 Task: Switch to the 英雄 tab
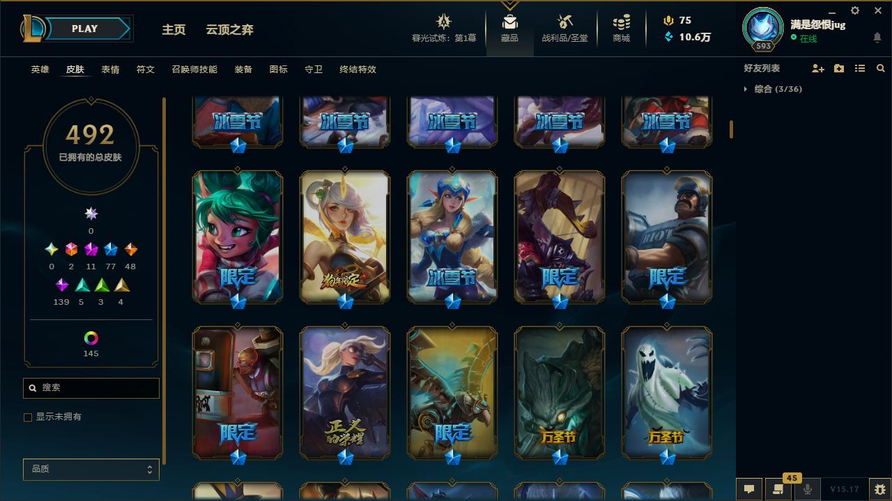pos(40,69)
